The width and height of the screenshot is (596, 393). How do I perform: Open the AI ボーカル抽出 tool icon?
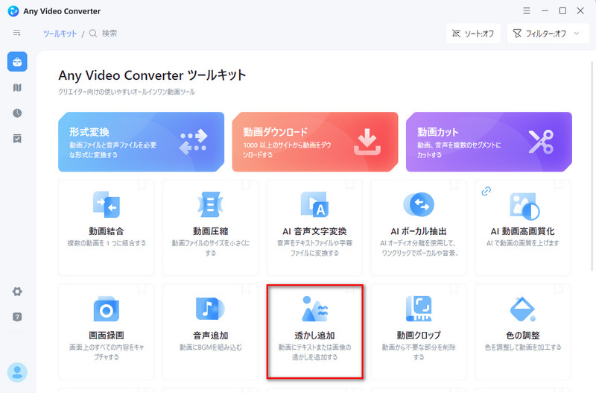pyautogui.click(x=419, y=204)
